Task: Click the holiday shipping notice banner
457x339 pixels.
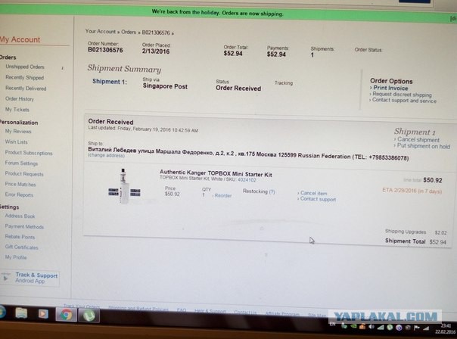Action: tap(217, 13)
